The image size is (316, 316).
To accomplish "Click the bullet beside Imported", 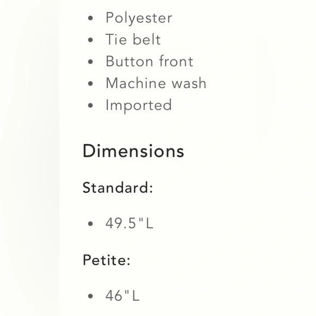I will (90, 105).
